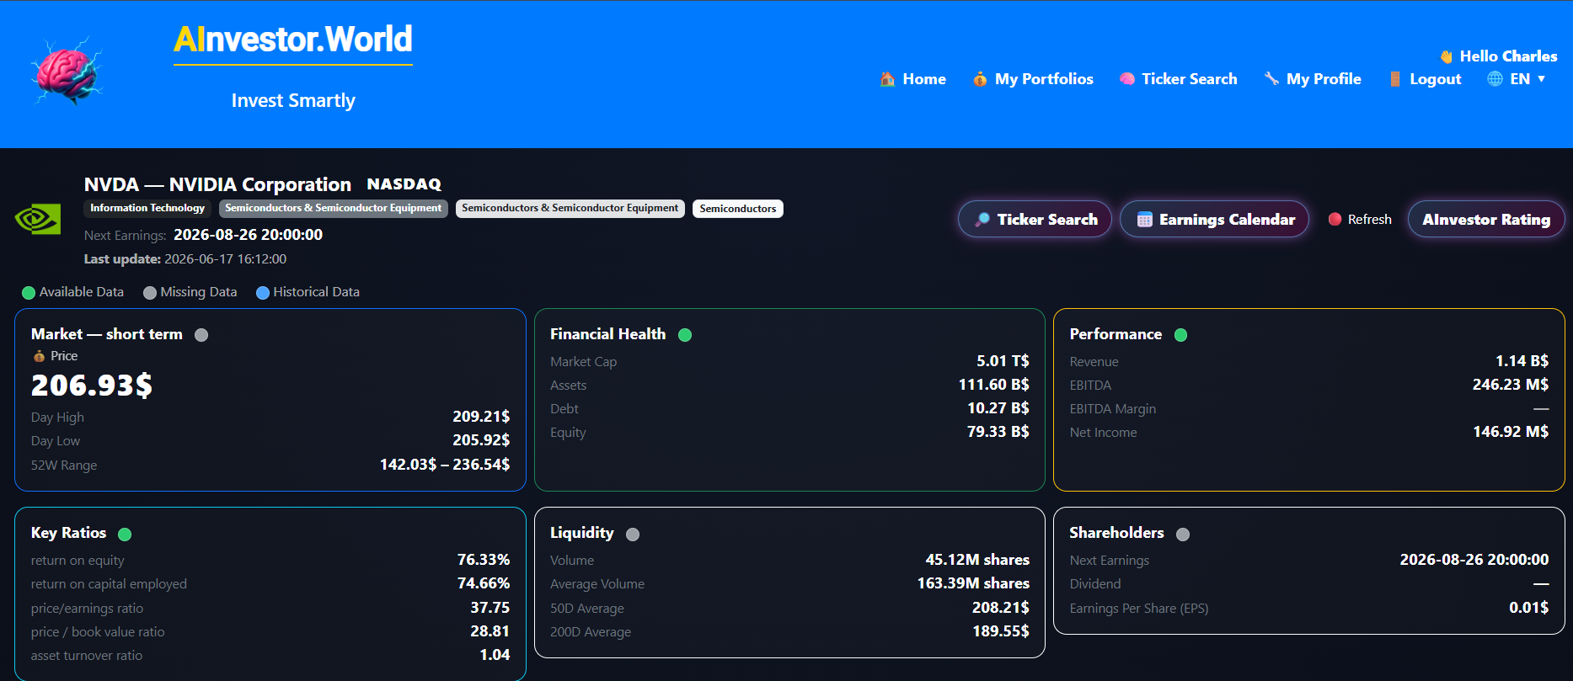Click the Semiconductors tag
The height and width of the screenshot is (681, 1573).
coord(738,209)
